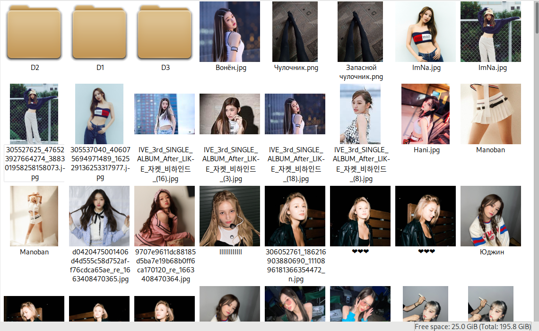Screen dimensions: 539x331
Task: Select the D1 folder icon
Action: click(100, 33)
